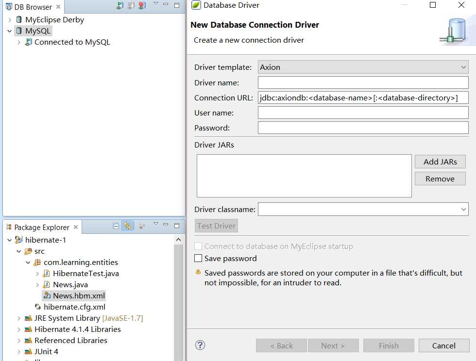The image size is (476, 361).
Task: Click the News.hbm.xml mapping file icon
Action: (x=47, y=295)
